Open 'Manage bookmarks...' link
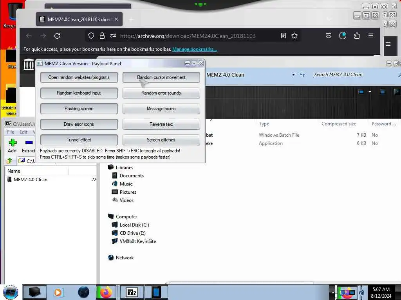 pyautogui.click(x=194, y=49)
